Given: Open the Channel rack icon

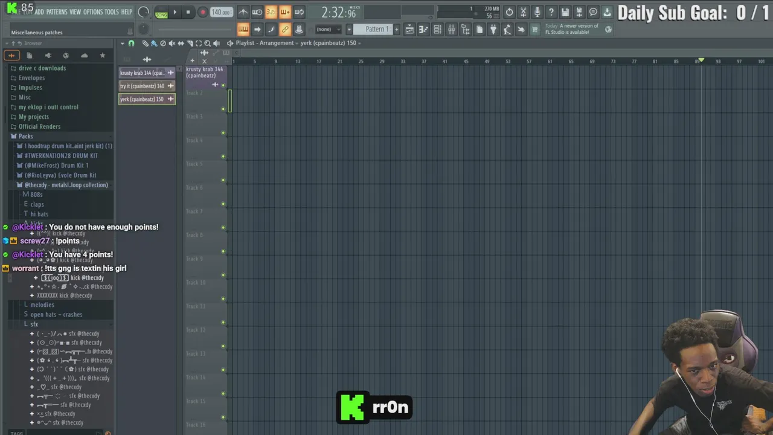Looking at the screenshot, I should 437,29.
